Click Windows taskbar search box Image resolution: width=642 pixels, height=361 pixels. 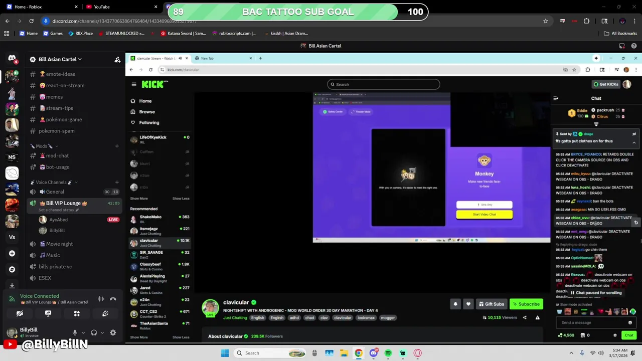[271, 353]
